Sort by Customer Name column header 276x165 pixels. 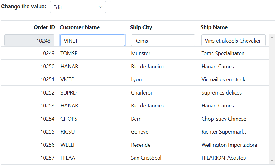[x=79, y=27]
